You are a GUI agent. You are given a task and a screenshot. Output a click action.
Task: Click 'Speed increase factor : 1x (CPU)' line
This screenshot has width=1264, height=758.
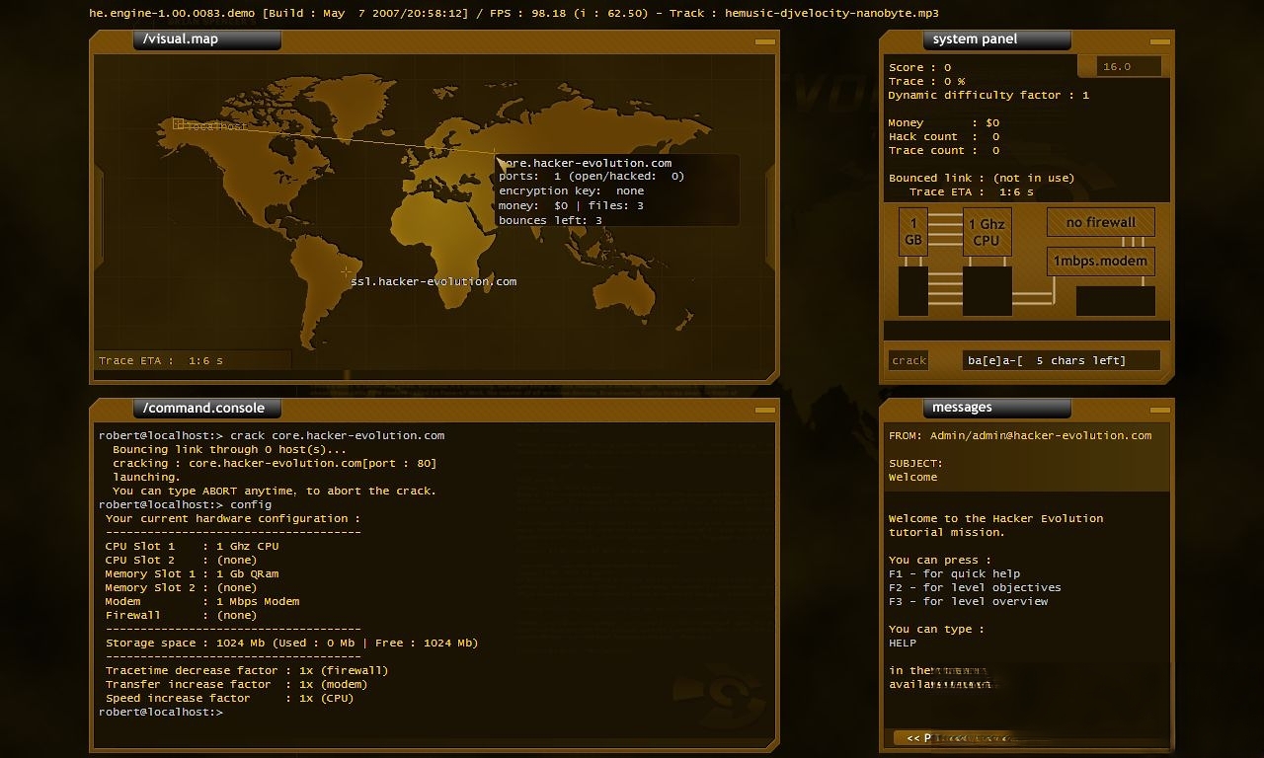click(230, 698)
